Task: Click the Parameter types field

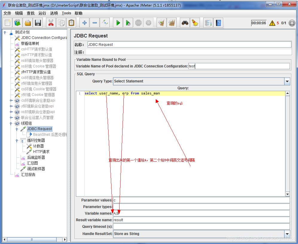Action: tap(201, 207)
